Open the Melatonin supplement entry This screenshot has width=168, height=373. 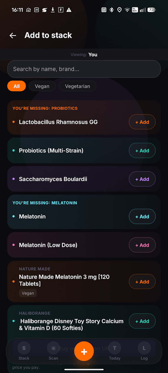pos(32,216)
